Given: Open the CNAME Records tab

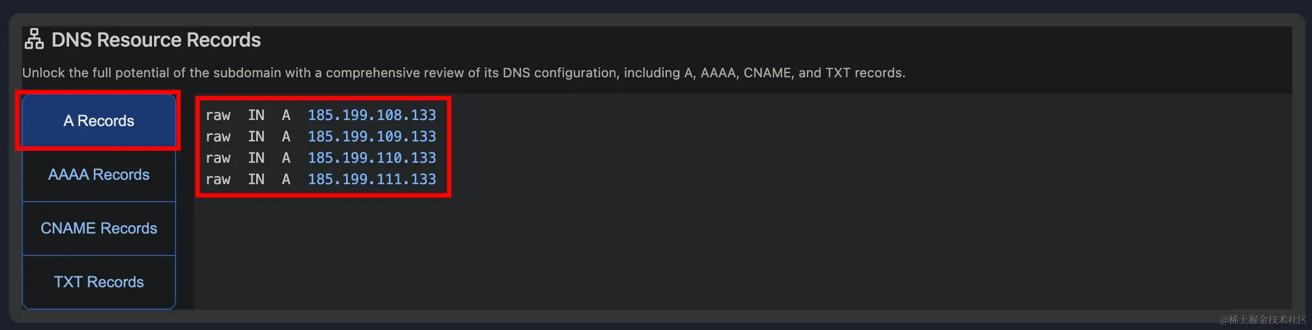Looking at the screenshot, I should click(x=99, y=228).
